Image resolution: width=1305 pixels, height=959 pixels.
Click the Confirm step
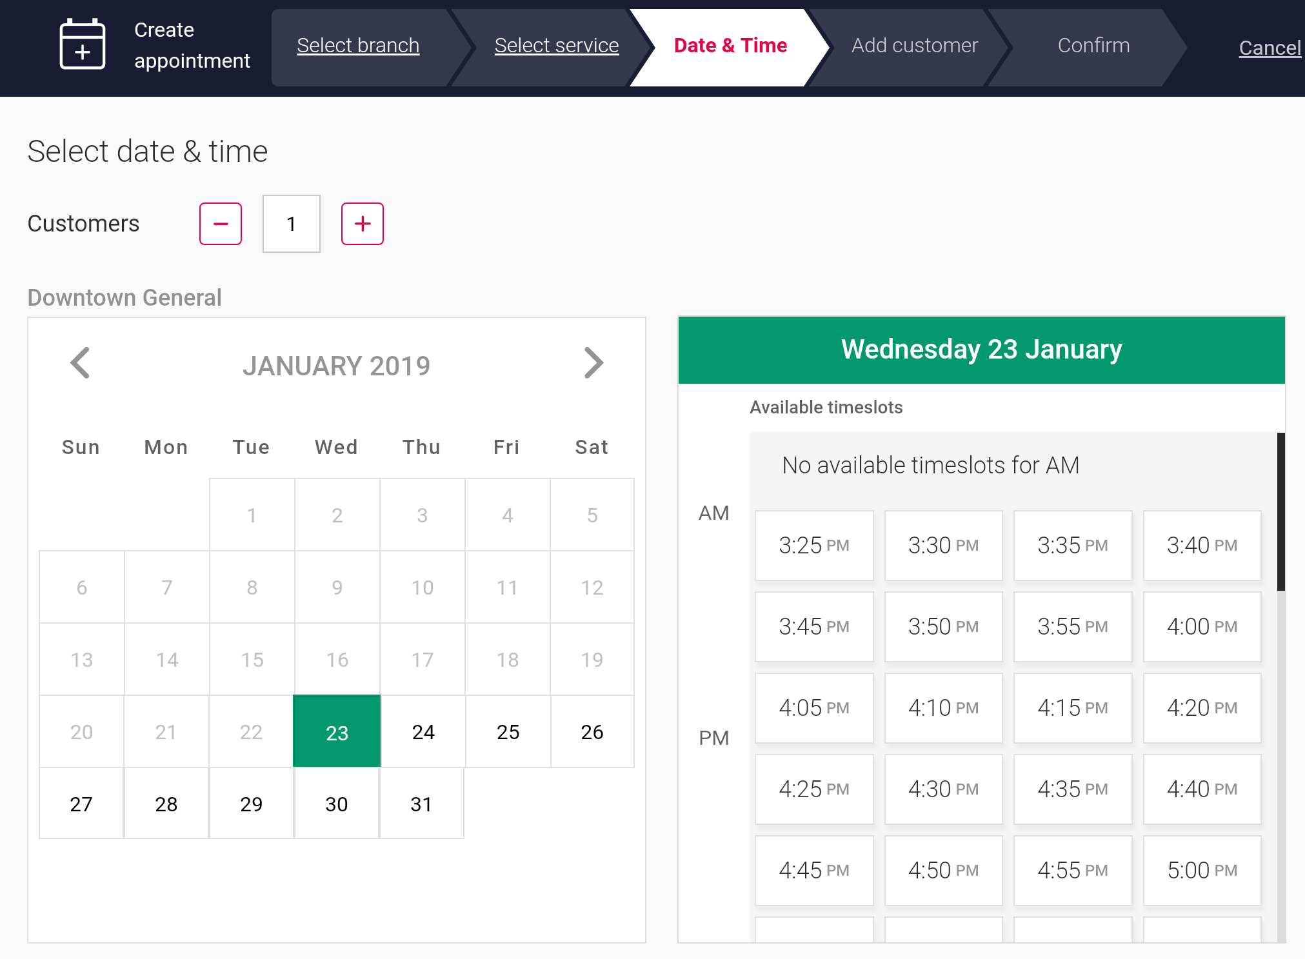pyautogui.click(x=1093, y=46)
